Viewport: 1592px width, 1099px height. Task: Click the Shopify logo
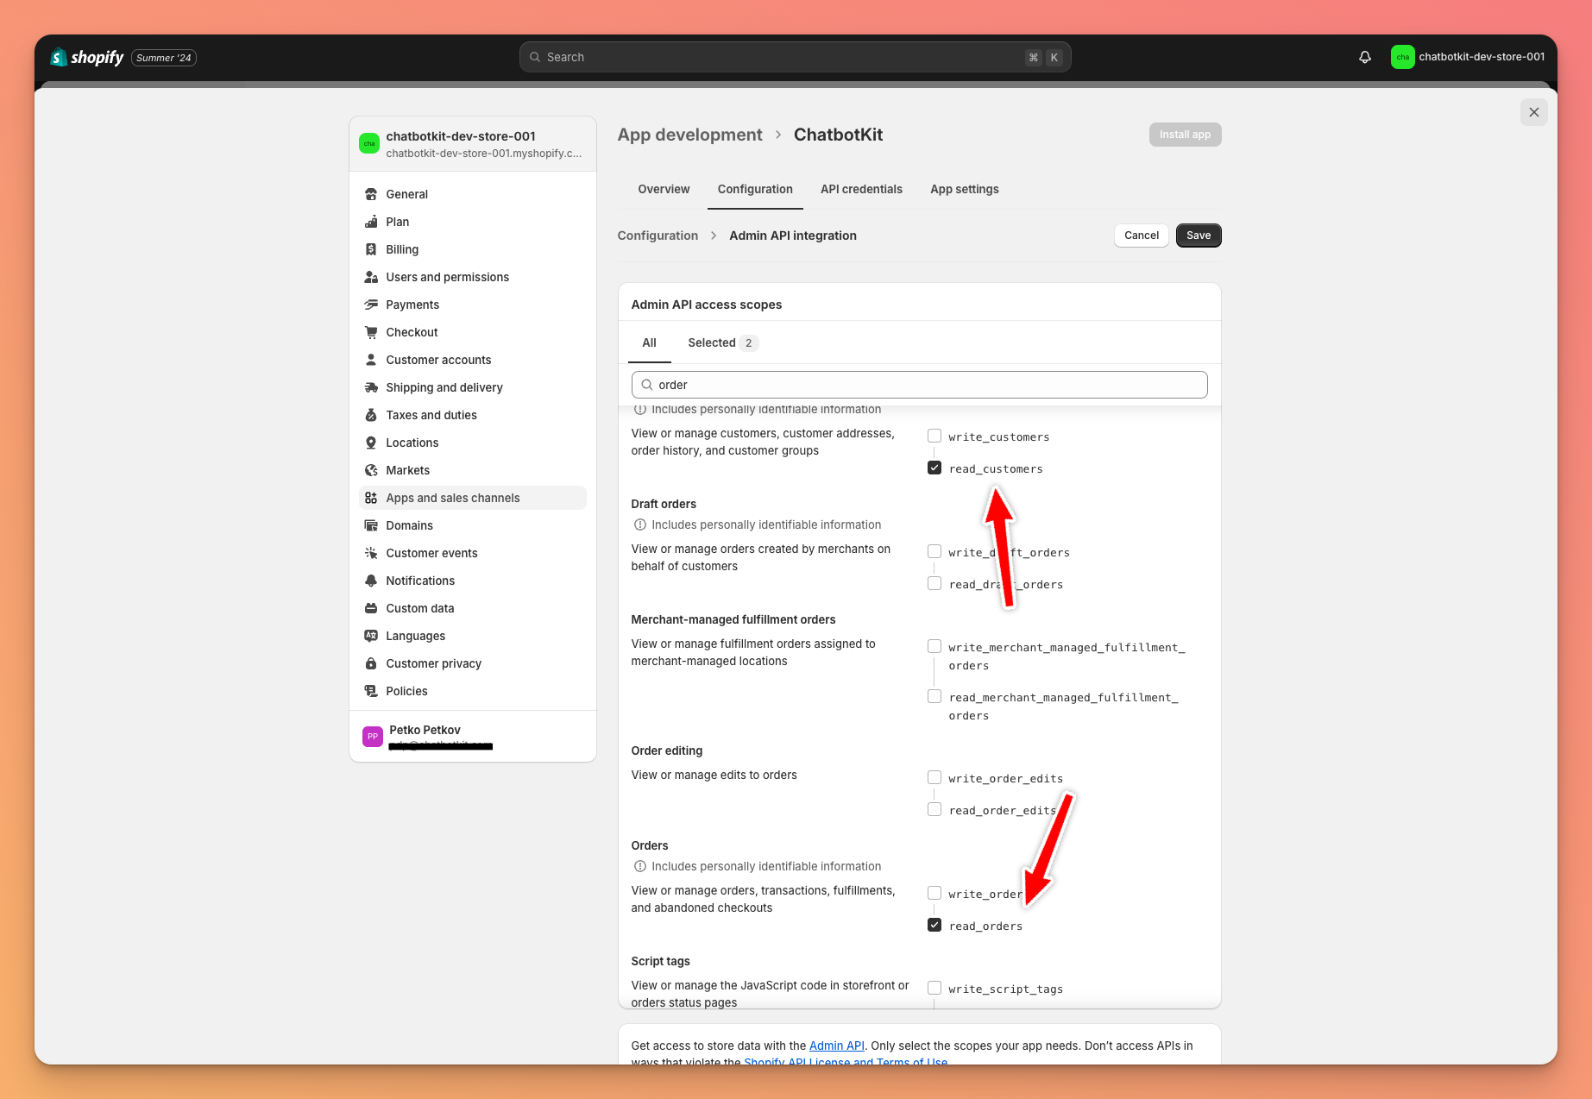coord(87,58)
